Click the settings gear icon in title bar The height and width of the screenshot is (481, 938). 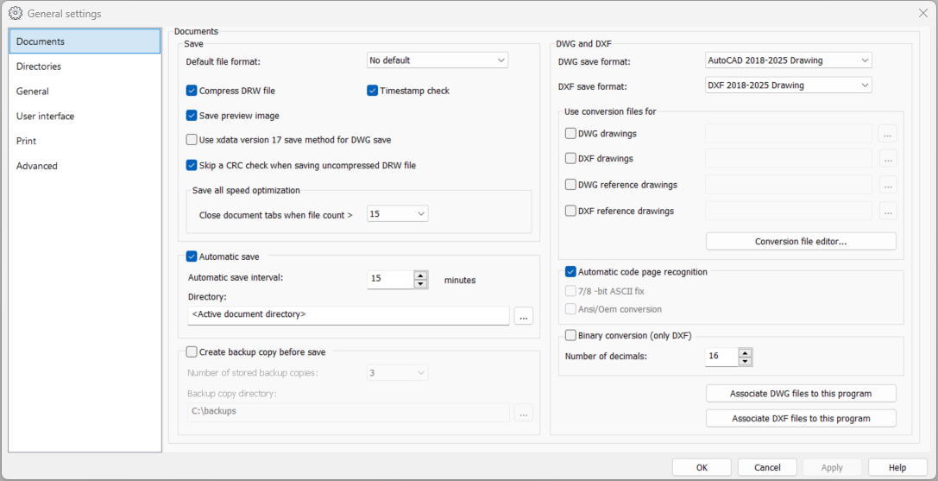[15, 13]
